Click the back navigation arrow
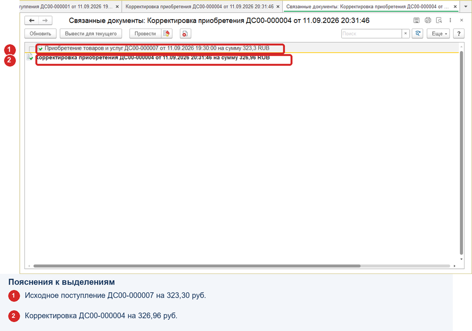This screenshot has height=331, width=472. pyautogui.click(x=32, y=21)
